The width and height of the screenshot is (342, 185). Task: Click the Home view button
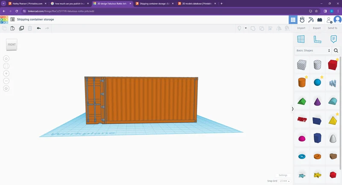pos(6,59)
